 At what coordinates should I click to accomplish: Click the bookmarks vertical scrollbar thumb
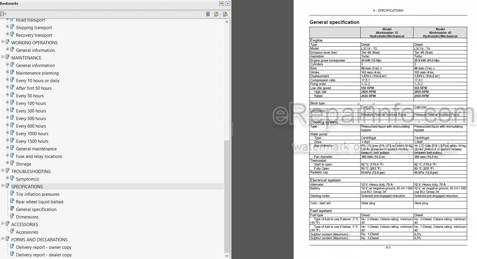coord(227,197)
